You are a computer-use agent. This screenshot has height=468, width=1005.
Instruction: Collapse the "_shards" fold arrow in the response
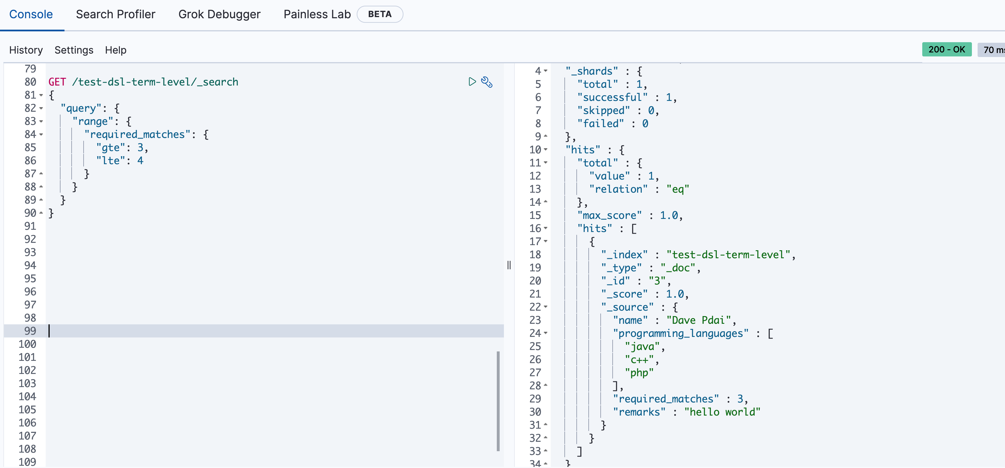(546, 71)
